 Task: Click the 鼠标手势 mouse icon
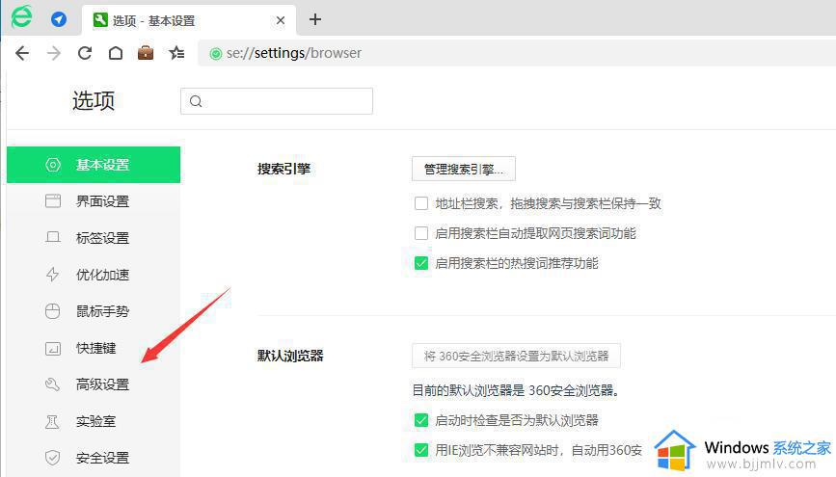(x=53, y=311)
